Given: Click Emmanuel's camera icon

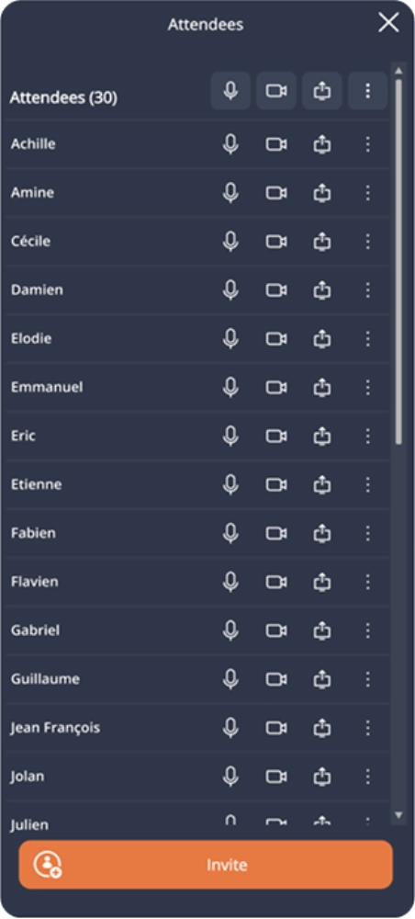Looking at the screenshot, I should (x=276, y=387).
